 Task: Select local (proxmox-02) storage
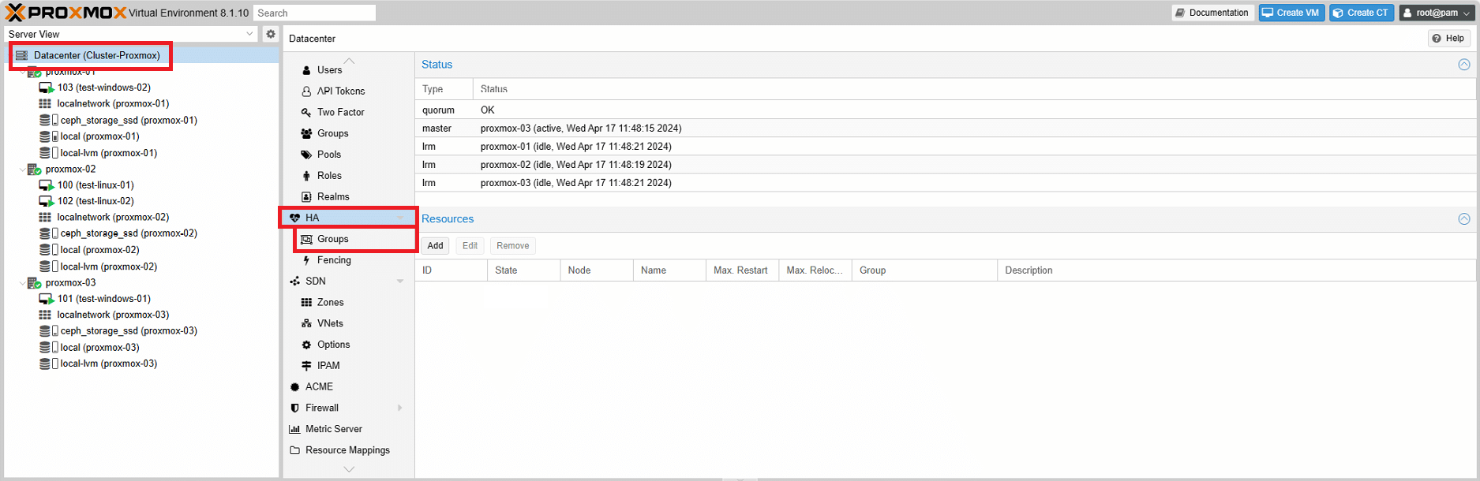99,250
